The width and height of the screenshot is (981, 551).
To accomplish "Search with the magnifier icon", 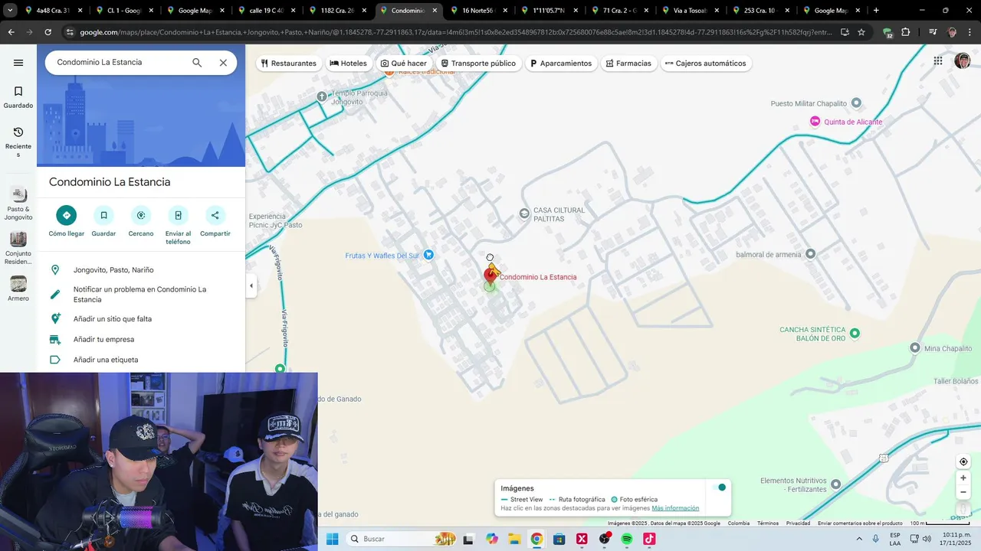I will pos(197,63).
